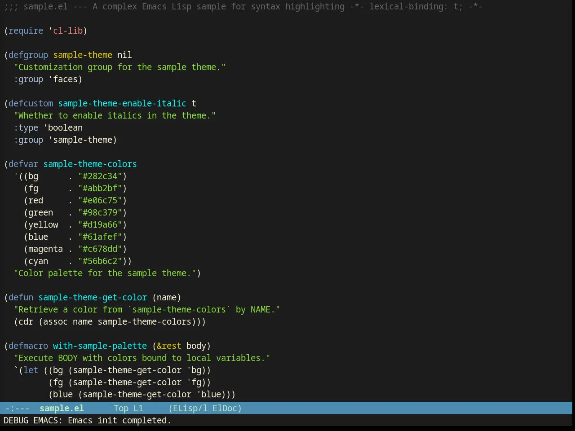Click with-sample-palette macro name
The image size is (575, 431).
[100, 346]
